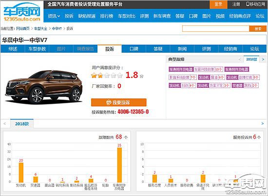The height and width of the screenshot is (196, 268).
Task: Open 口碑 in the blue top navigation
Action: point(193,16)
